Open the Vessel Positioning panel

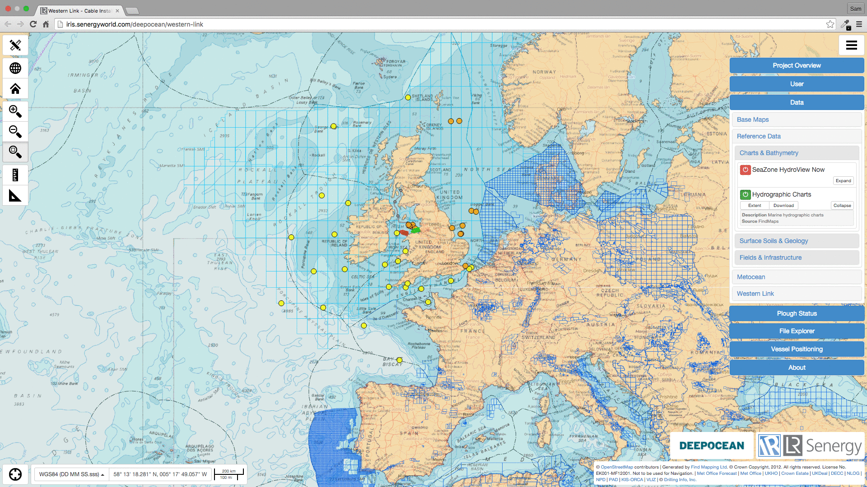797,349
